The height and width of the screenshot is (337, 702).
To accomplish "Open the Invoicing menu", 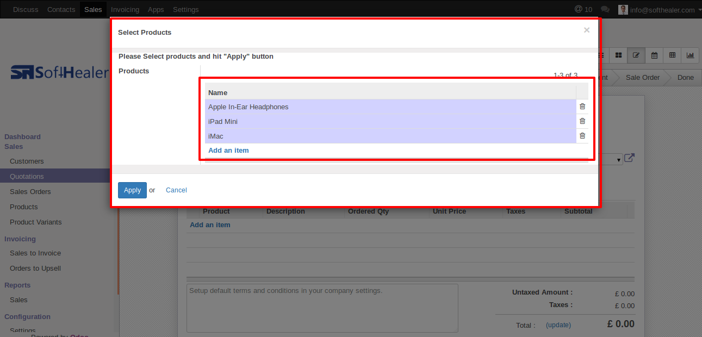I will click(x=125, y=9).
